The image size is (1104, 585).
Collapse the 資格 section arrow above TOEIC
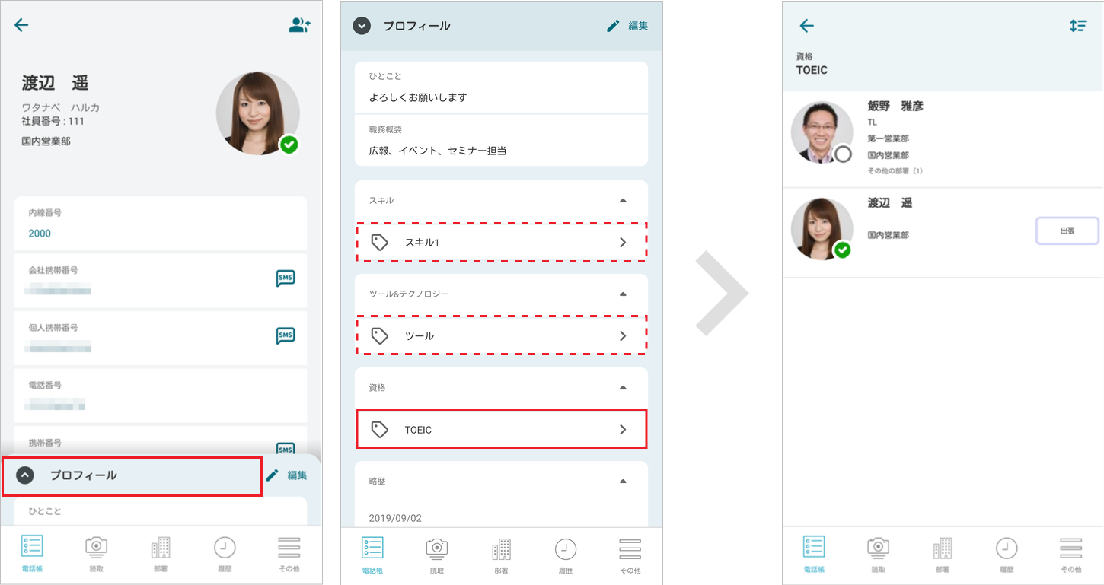point(623,388)
